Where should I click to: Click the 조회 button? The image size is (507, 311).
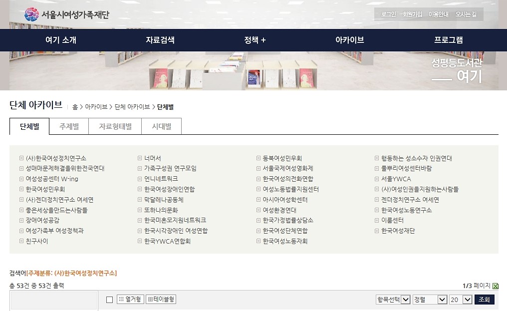(484, 300)
